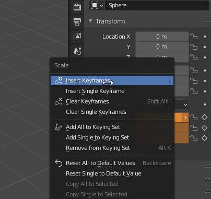Click the animate dot beside the mode dropdown

[x=205, y=104]
